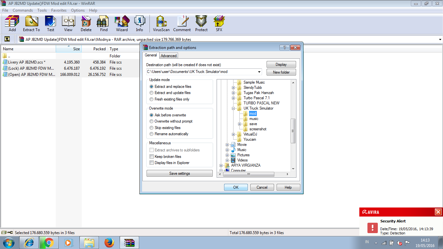Open the Tools menu
The width and height of the screenshot is (443, 249).
42,10
